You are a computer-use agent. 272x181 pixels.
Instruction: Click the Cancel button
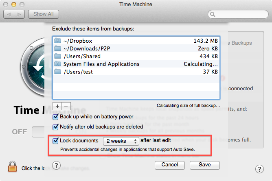pos(170,165)
